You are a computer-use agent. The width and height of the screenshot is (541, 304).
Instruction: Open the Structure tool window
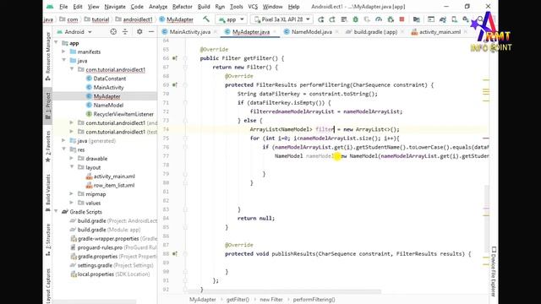click(x=48, y=239)
